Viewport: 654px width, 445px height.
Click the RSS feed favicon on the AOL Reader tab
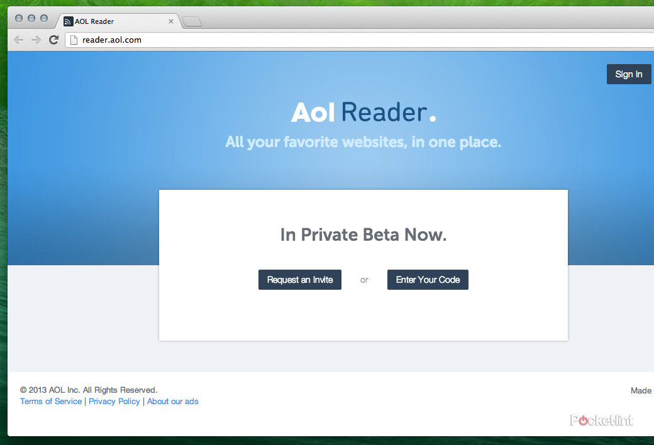[x=67, y=21]
